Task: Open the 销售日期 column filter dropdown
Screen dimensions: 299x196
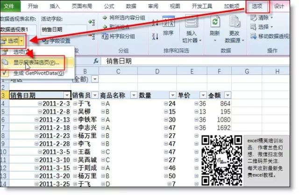Action: tap(67, 95)
